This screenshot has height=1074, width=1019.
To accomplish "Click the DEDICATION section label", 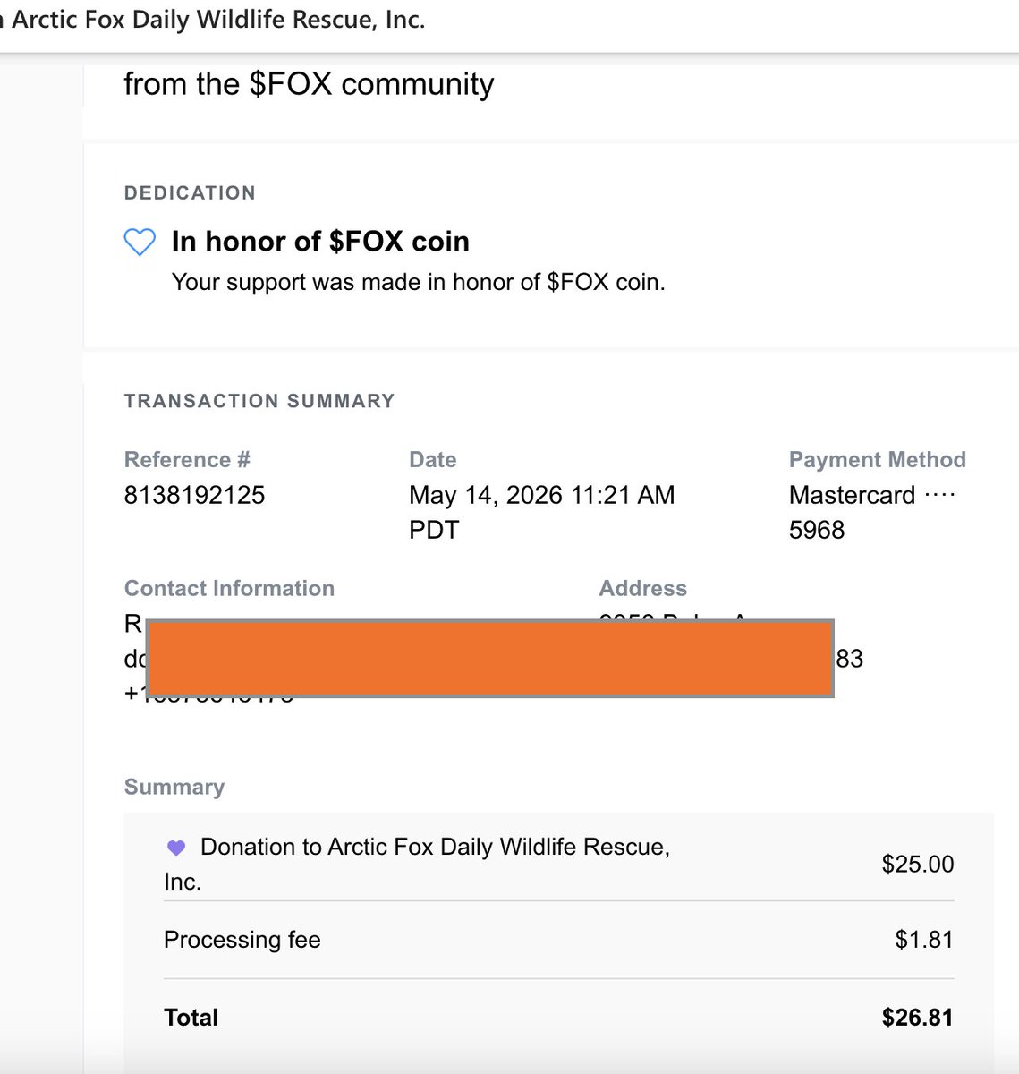I will point(190,192).
